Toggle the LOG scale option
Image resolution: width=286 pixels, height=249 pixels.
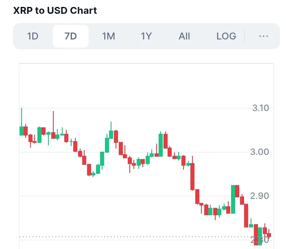[x=226, y=36]
